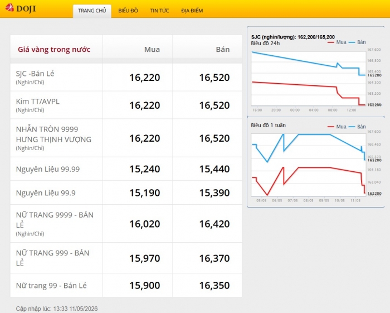Select NỮ TRANG 9999 - BÁN LẺ row
This screenshot has width=390, height=313.
click(126, 224)
